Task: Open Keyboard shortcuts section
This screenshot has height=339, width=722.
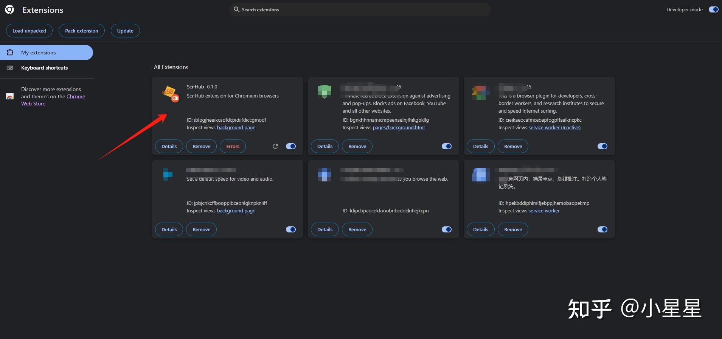Action: [47, 68]
